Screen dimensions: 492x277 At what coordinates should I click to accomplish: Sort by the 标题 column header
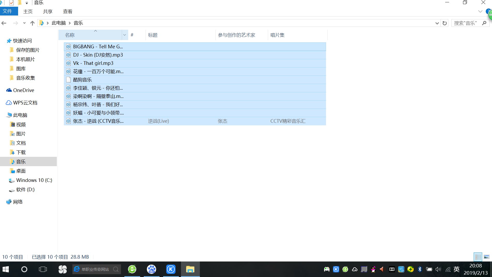pos(153,35)
